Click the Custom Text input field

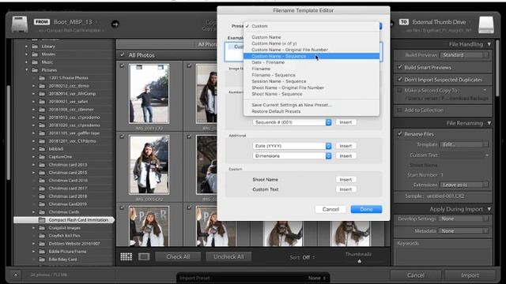click(463, 155)
